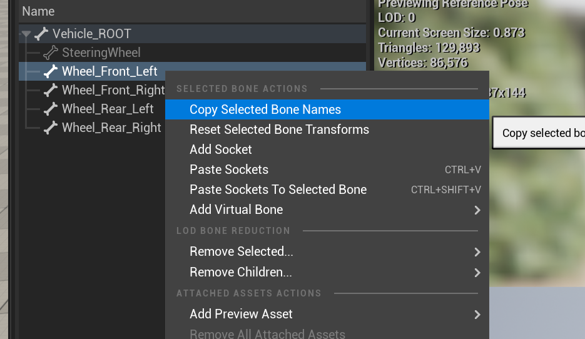
Task: Select the Vehicle_ROOT bone name
Action: point(92,34)
